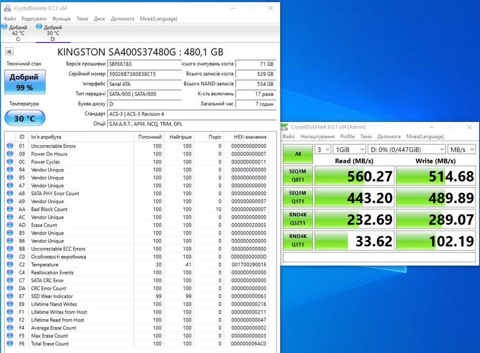Click the 30 °C temperature button
Screen dimensions: 480x353
pyautogui.click(x=25, y=119)
